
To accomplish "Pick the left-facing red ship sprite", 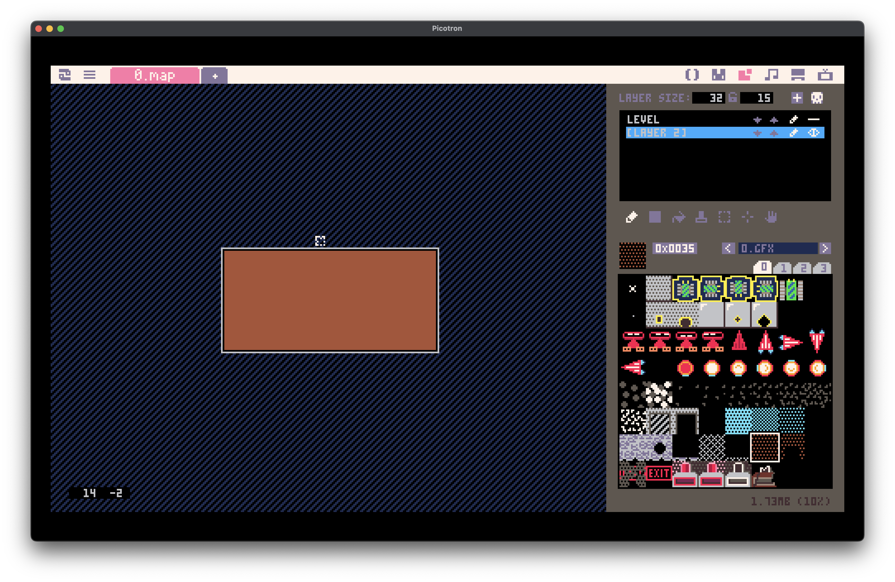I will coord(633,367).
